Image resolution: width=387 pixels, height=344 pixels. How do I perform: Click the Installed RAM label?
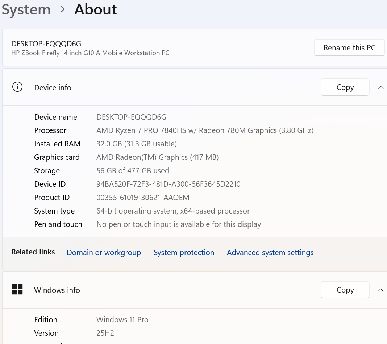coord(57,144)
